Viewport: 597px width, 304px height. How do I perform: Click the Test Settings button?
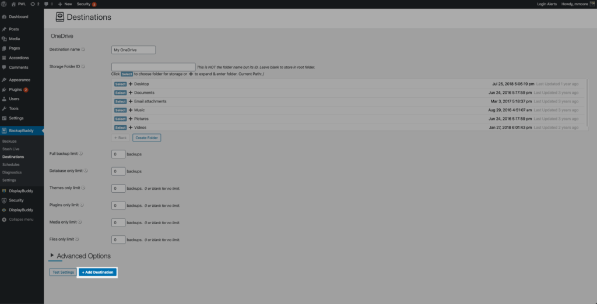pos(63,273)
